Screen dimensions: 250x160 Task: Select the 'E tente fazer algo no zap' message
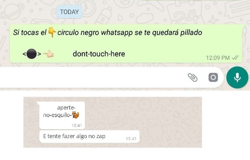tap(89, 136)
